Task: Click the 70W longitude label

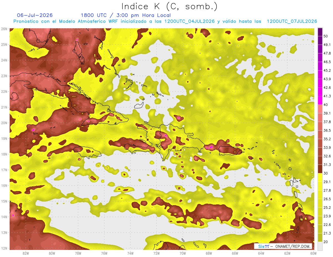Action: click(183, 253)
